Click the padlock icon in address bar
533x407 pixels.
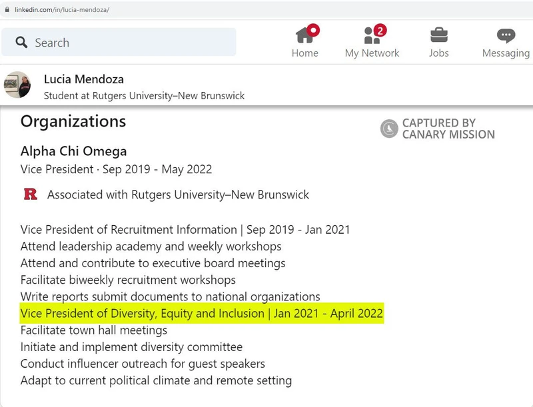pyautogui.click(x=7, y=9)
